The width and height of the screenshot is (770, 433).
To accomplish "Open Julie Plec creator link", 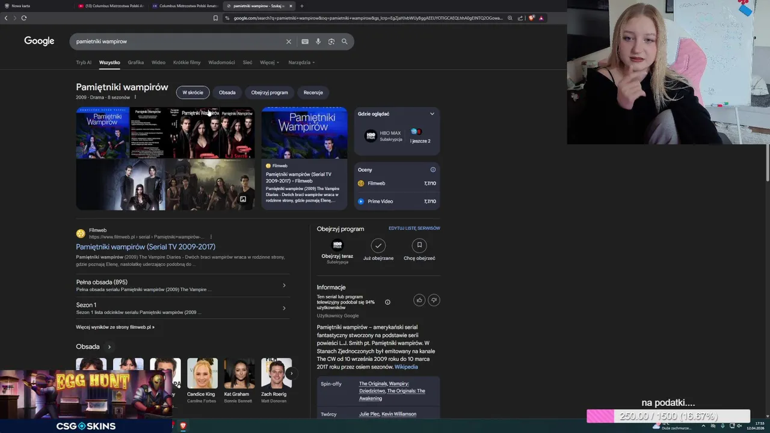I will coord(369,414).
